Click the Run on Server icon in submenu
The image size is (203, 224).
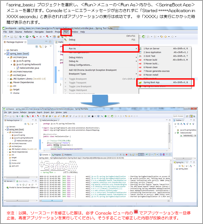point(140,48)
